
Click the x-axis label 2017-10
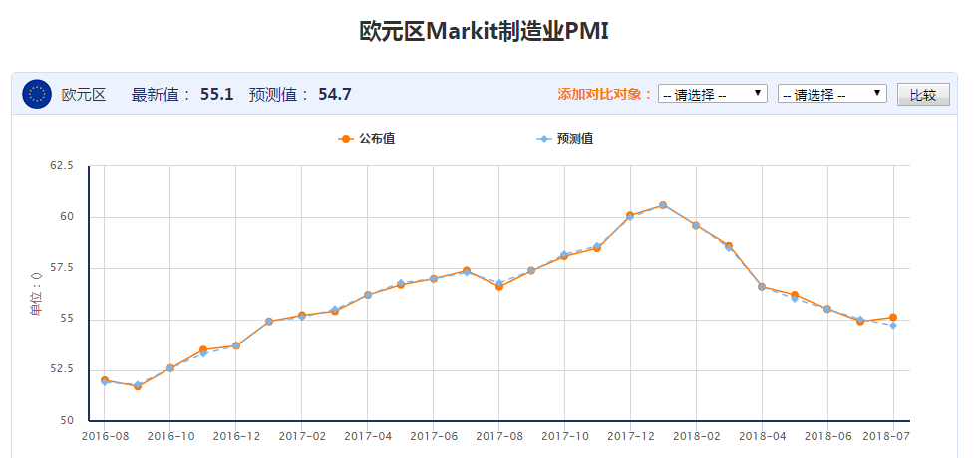(x=564, y=436)
